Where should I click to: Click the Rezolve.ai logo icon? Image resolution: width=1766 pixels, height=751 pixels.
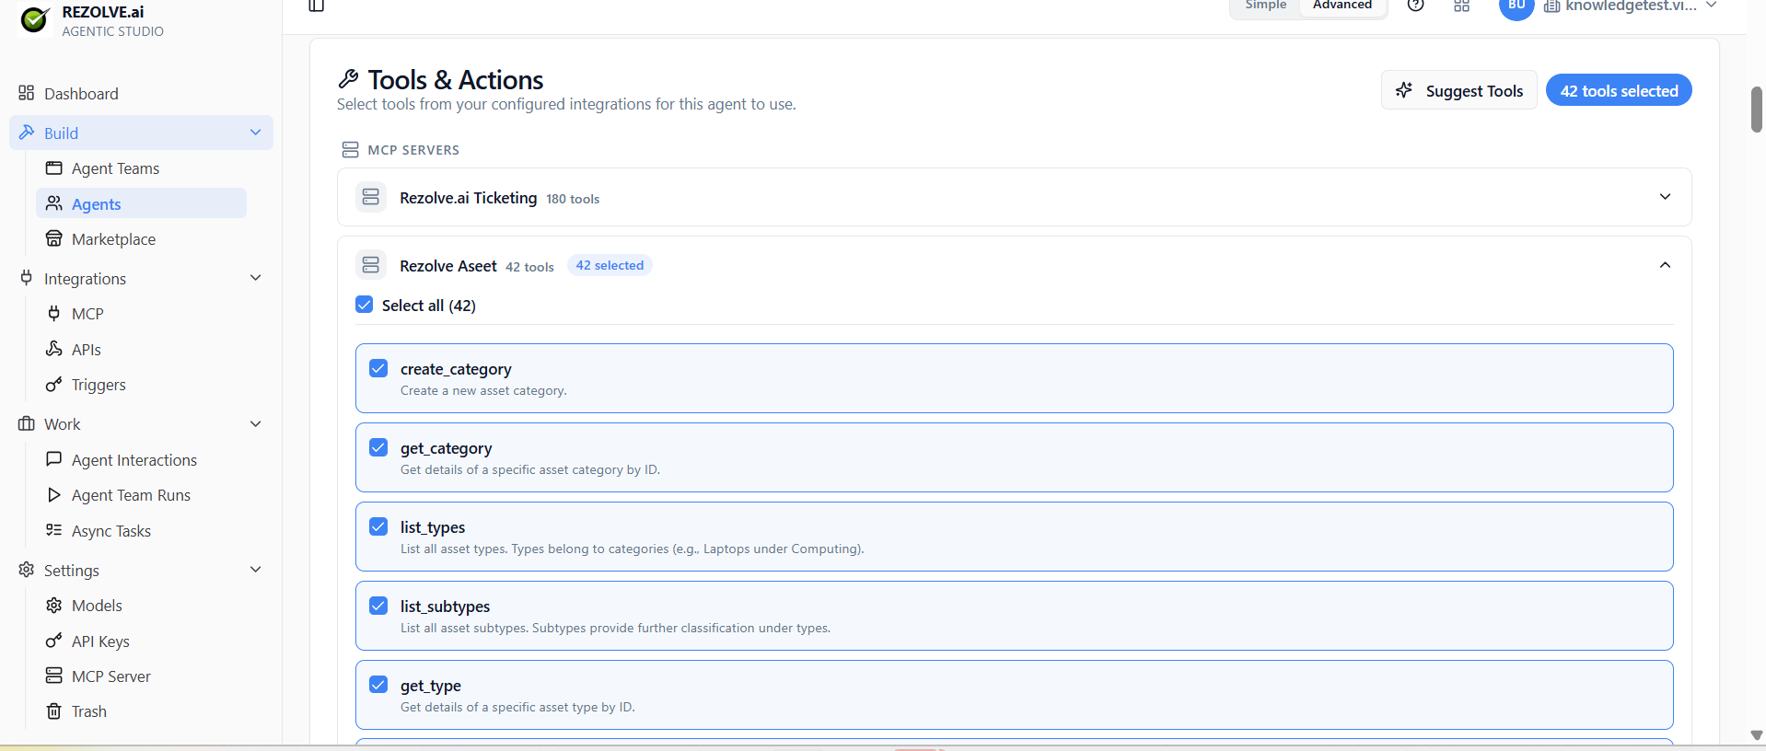click(35, 18)
